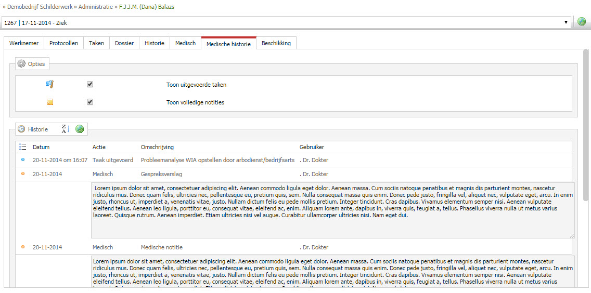Select the Protocollen tab
This screenshot has height=293, width=591.
(63, 43)
